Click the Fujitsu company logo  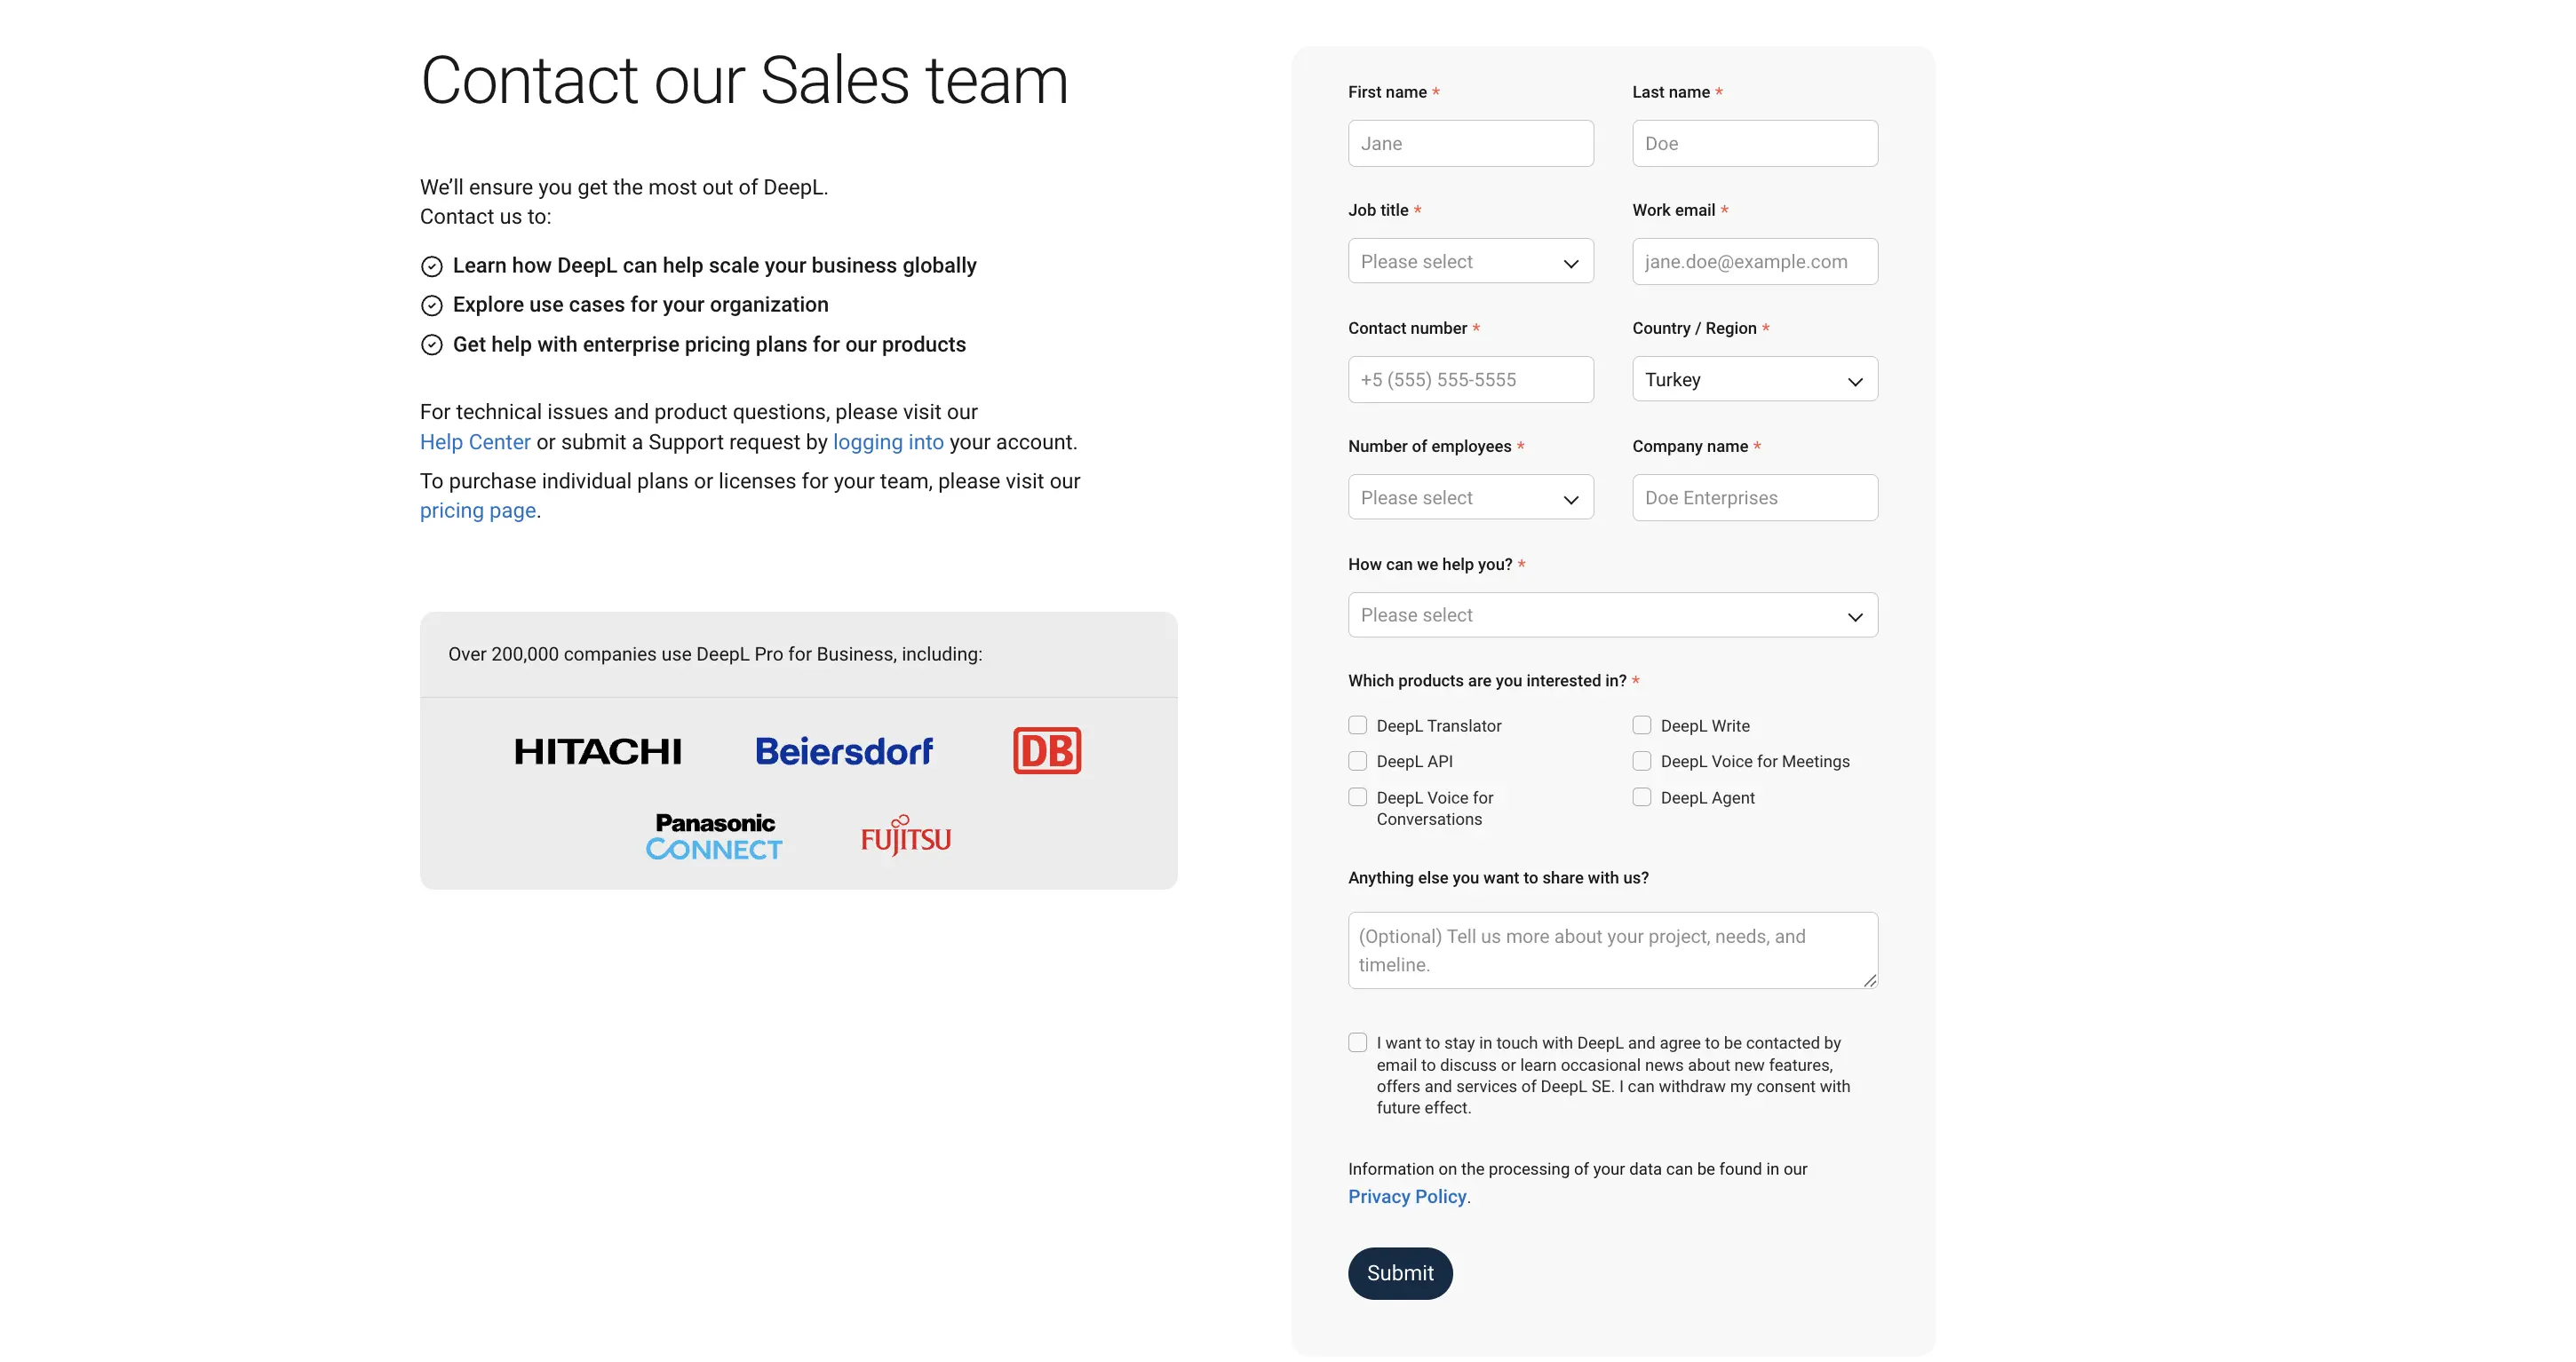point(903,835)
